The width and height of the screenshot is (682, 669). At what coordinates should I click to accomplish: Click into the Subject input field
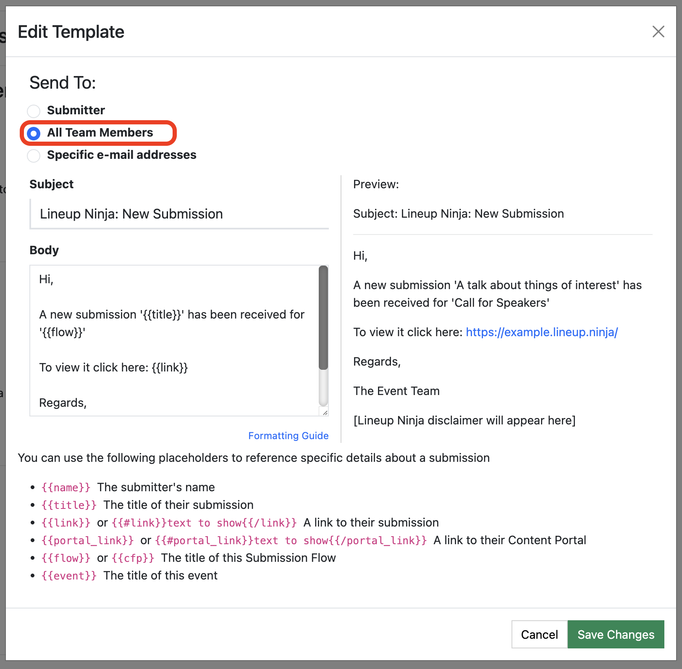coord(179,214)
